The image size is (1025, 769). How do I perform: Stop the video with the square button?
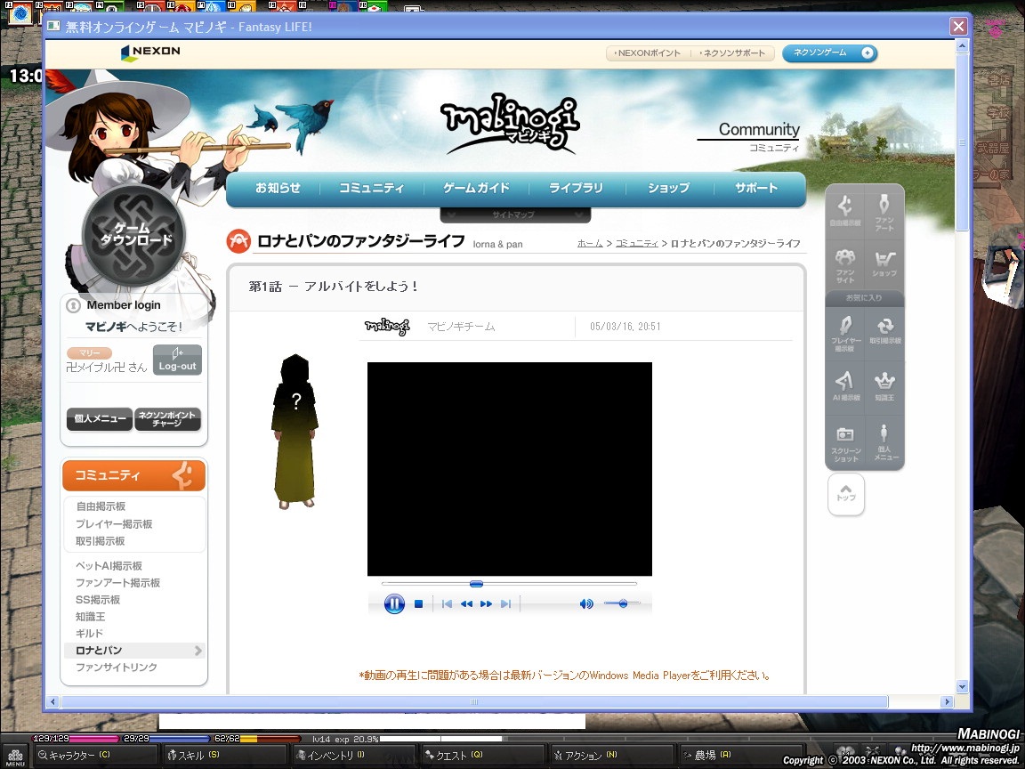(418, 604)
